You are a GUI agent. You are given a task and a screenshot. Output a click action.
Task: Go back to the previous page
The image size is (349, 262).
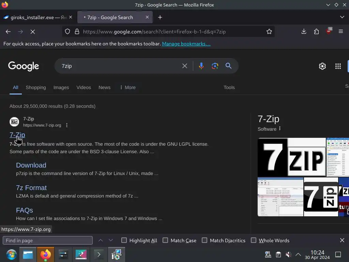point(8,32)
